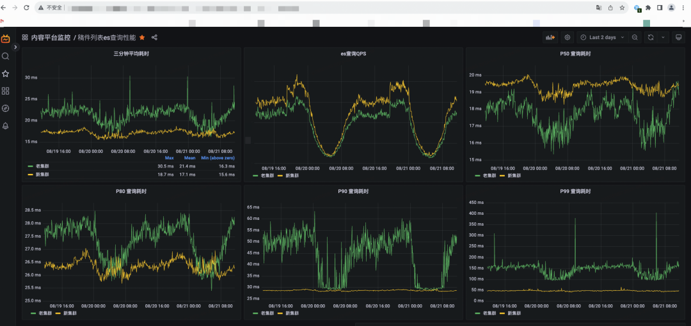Open the browser translate page icon
Screen dimensions: 691x326
tap(599, 8)
